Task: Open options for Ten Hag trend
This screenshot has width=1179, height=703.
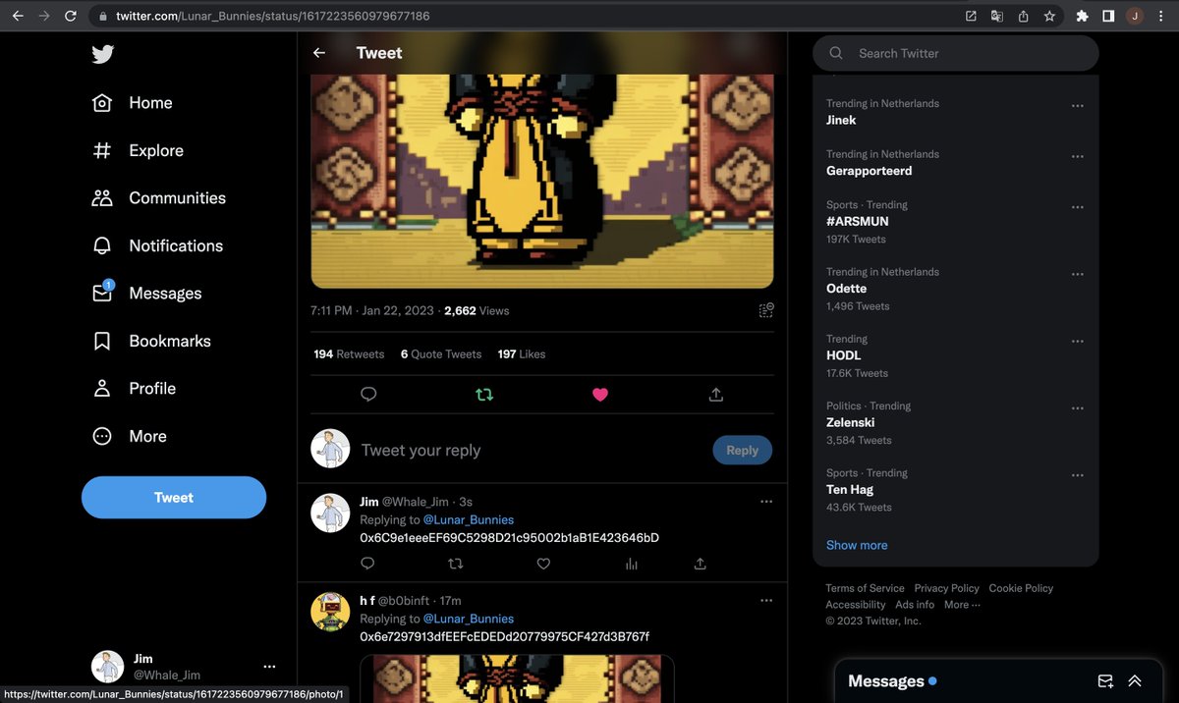Action: tap(1078, 475)
